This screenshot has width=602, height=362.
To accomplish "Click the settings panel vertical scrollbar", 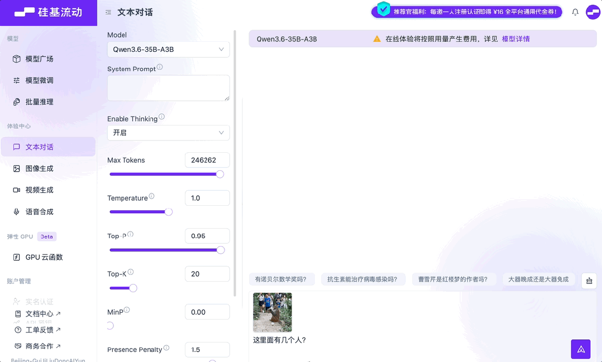I will [235, 163].
